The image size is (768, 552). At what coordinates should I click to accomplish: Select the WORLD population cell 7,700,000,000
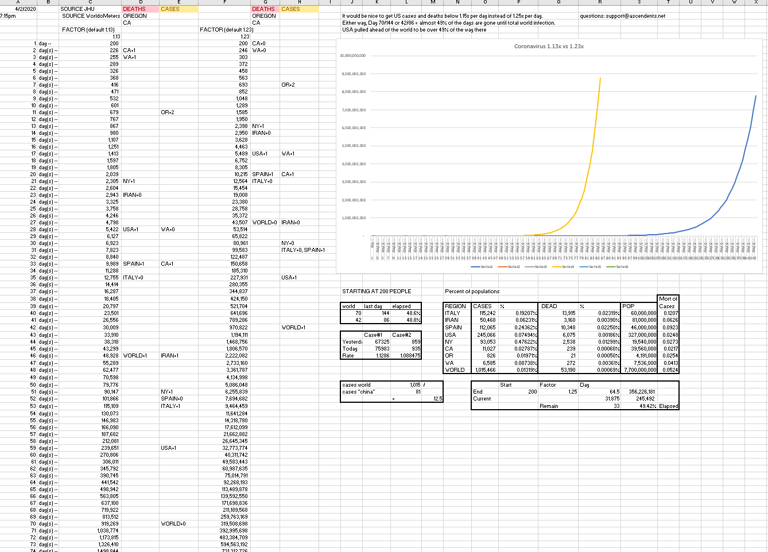[x=639, y=370]
